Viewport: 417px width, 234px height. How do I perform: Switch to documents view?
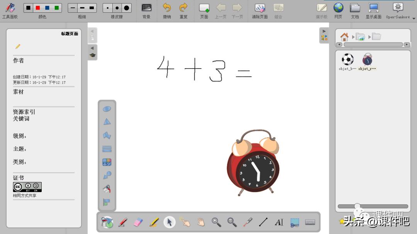[x=355, y=8]
